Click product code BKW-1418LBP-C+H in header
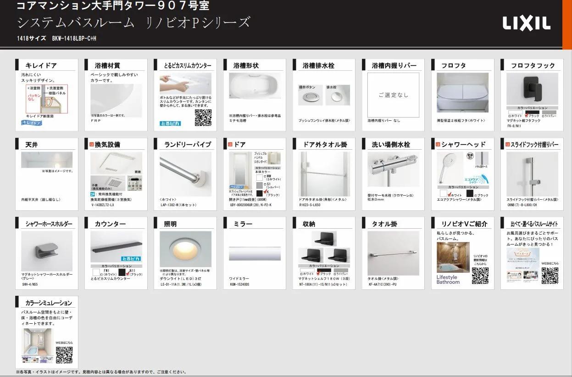Image resolution: width=572 pixels, height=377 pixels. click(x=74, y=39)
